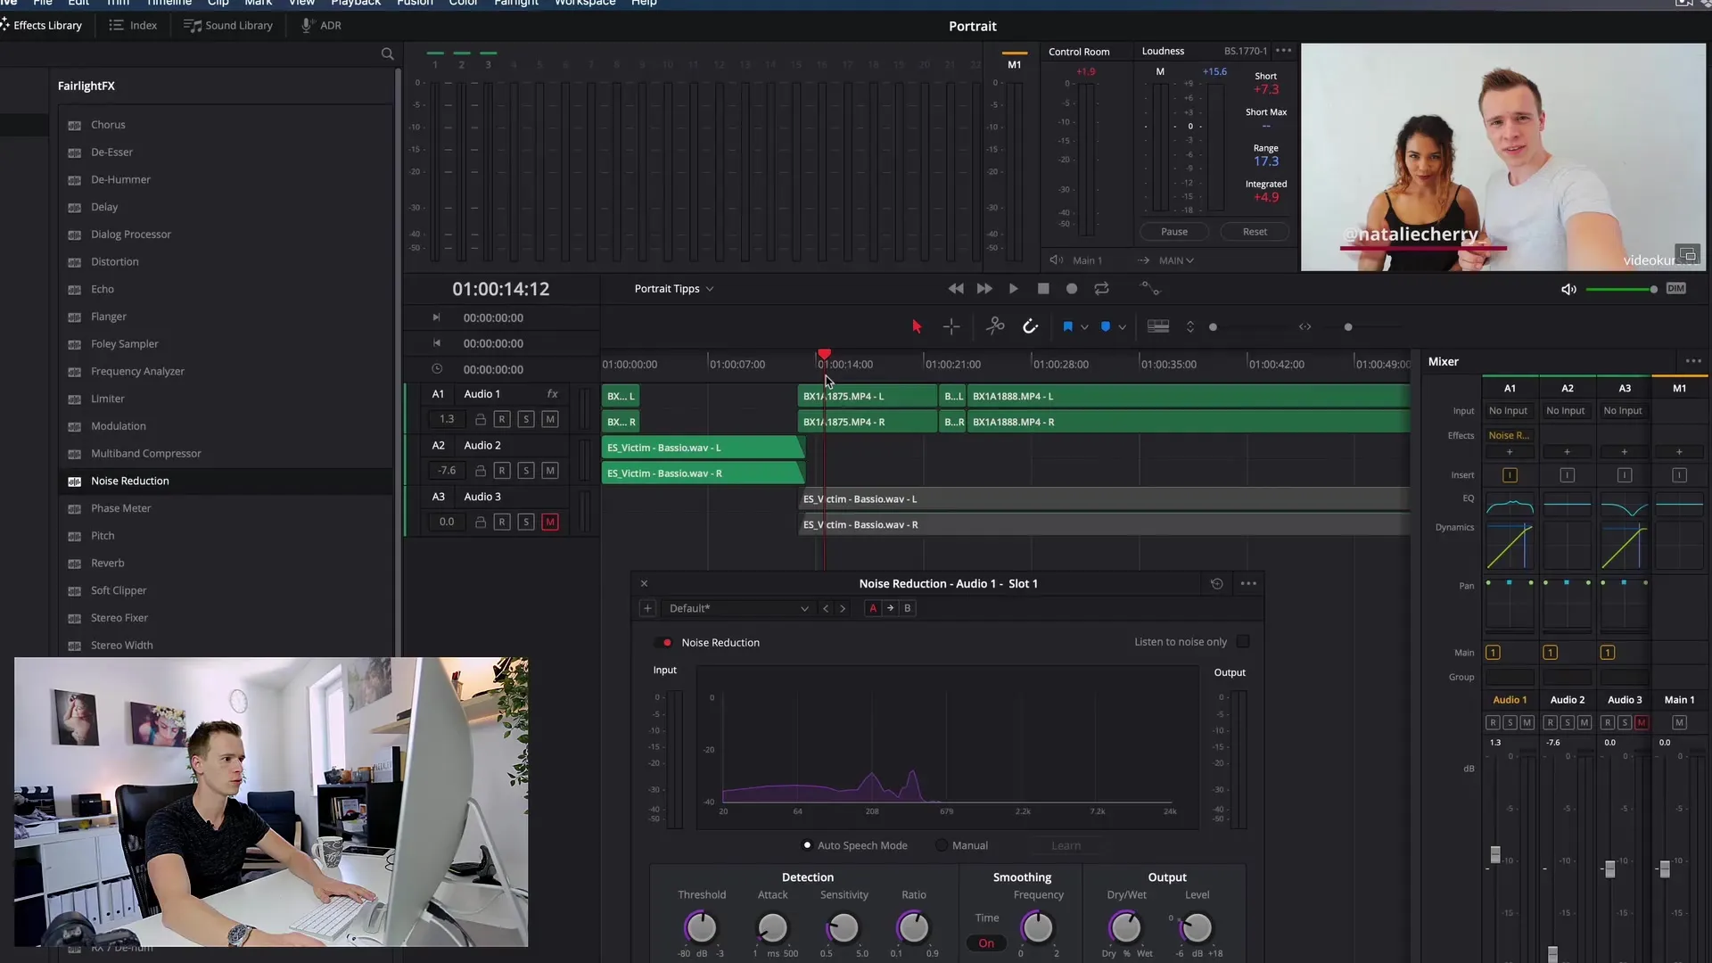Open the timeline view options icon
Viewport: 1712px width, 963px height.
pyautogui.click(x=1158, y=326)
